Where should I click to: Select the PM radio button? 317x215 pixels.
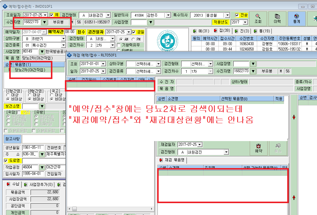click(x=133, y=39)
